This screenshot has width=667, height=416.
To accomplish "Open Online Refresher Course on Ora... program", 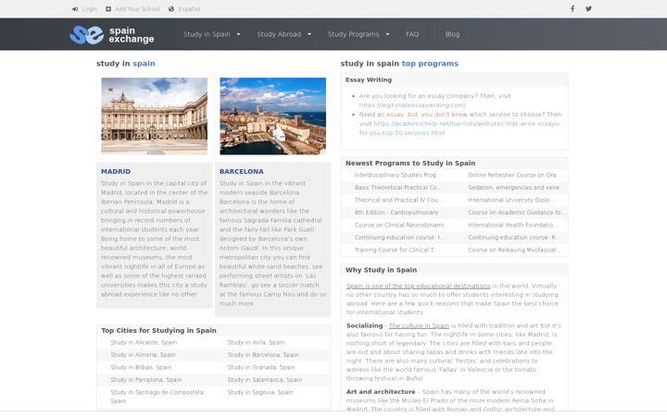I will point(514,176).
